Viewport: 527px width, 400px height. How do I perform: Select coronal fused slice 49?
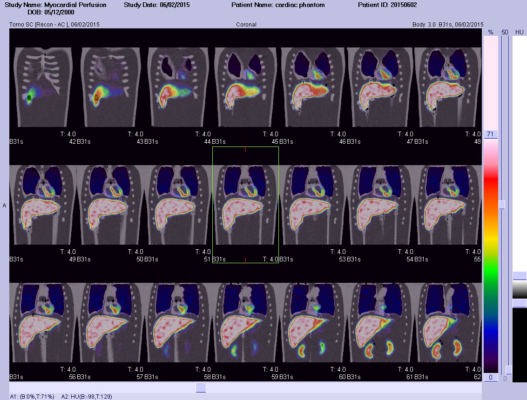pyautogui.click(x=43, y=205)
